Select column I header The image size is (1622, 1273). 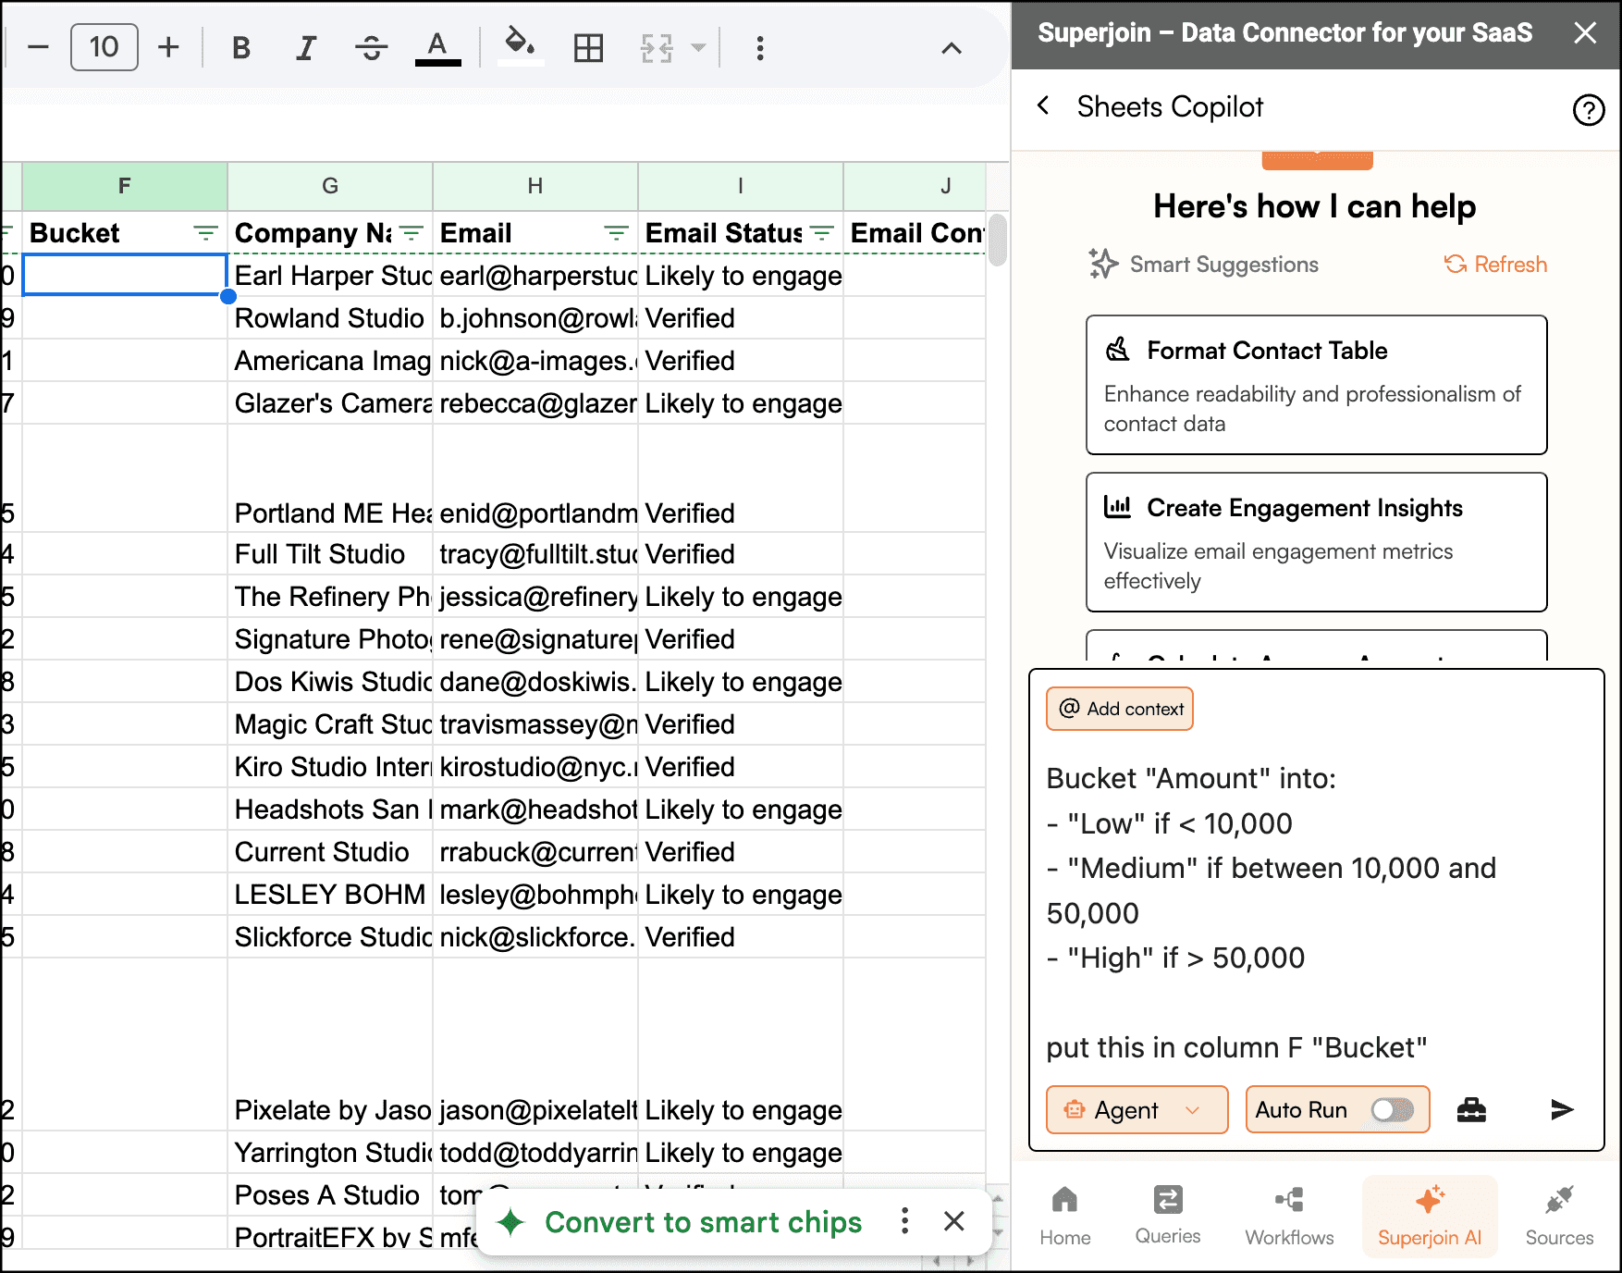pyautogui.click(x=741, y=186)
